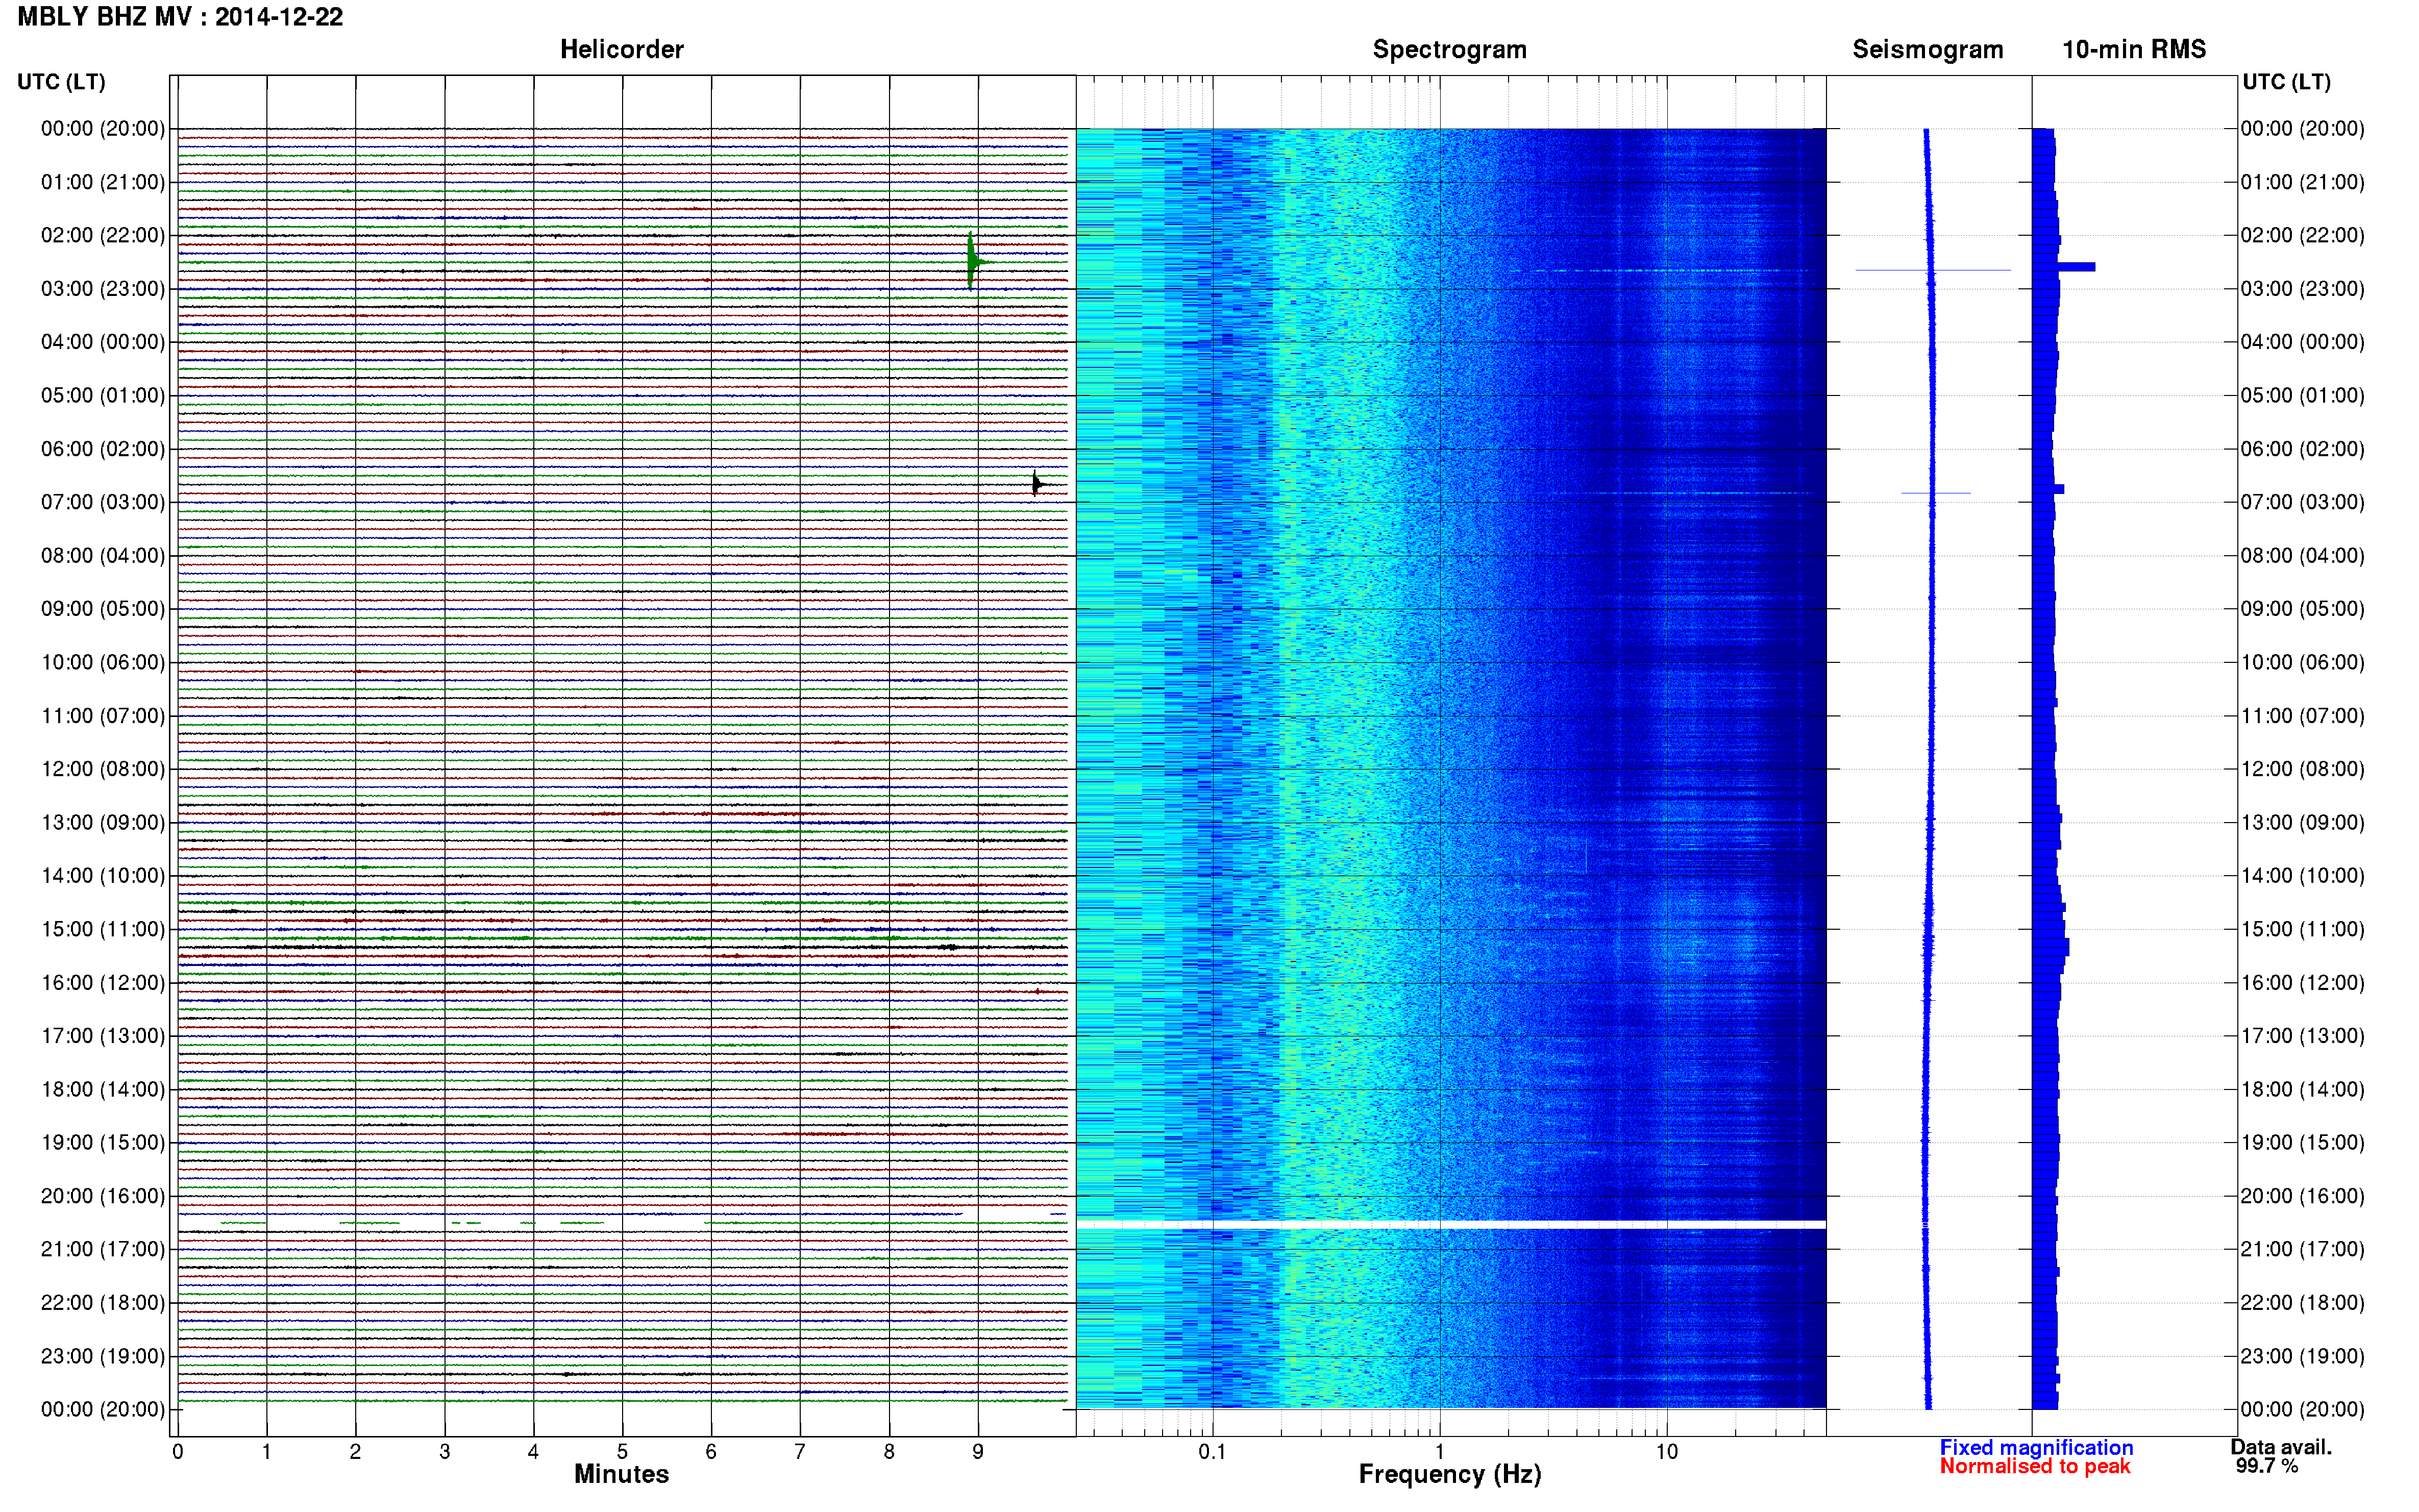Click the Frequency (Hz) axis label
The width and height of the screenshot is (2419, 1512).
(x=1449, y=1475)
